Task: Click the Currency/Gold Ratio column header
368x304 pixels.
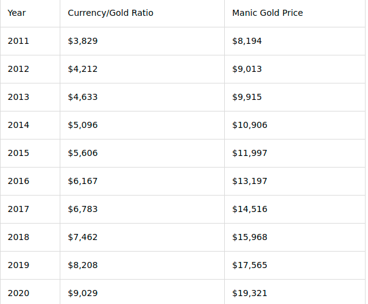Action: [x=142, y=13]
